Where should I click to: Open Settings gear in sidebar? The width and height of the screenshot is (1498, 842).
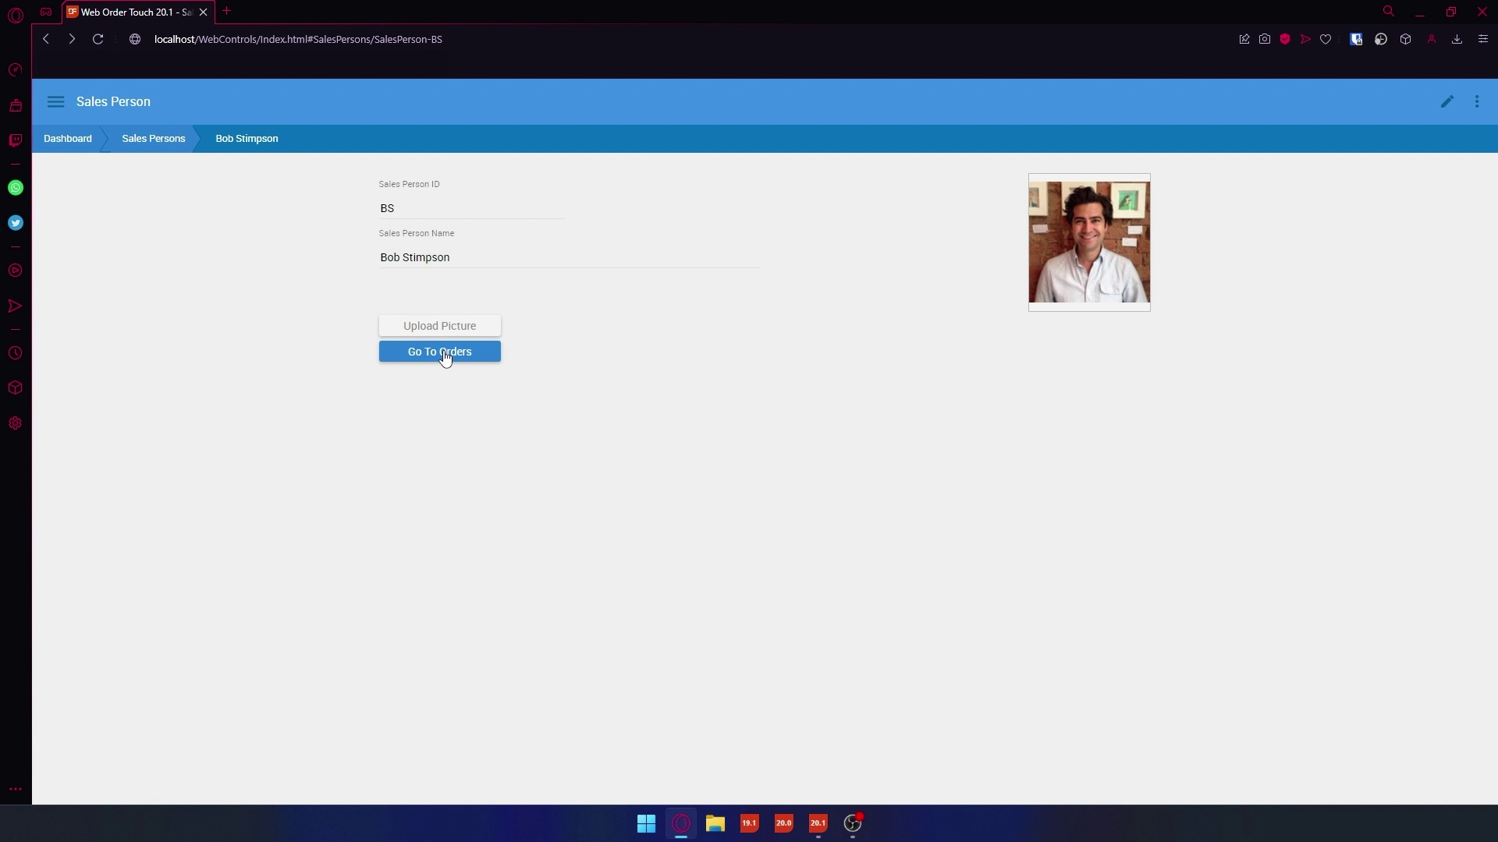pos(15,423)
